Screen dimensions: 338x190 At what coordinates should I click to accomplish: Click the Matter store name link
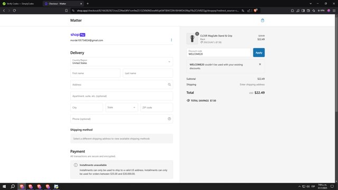(76, 21)
